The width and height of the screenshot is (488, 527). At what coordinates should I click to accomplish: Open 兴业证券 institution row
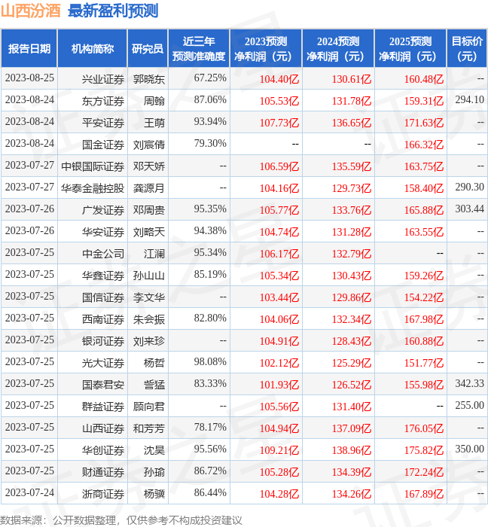coord(103,78)
